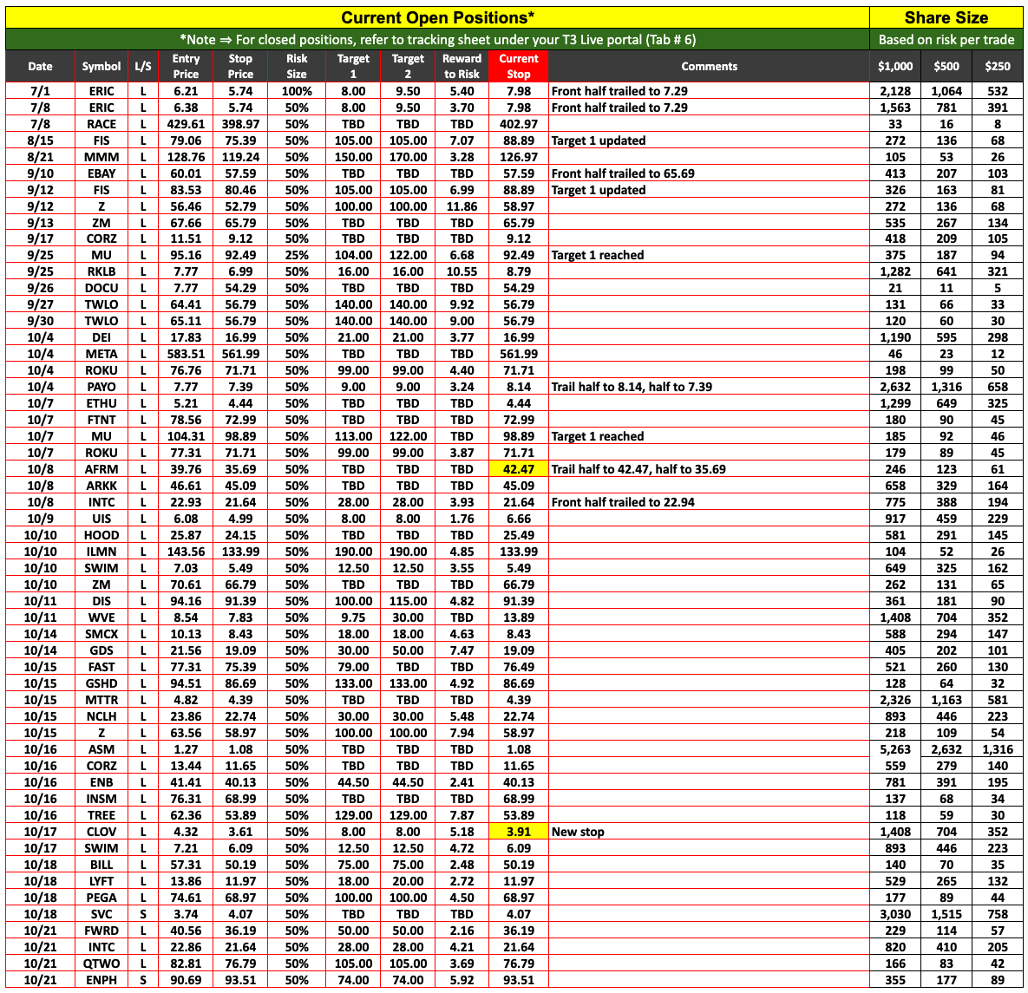Viewport: 1028px width, 993px height.
Task: Click the green tracking sheet note row
Action: (x=437, y=39)
